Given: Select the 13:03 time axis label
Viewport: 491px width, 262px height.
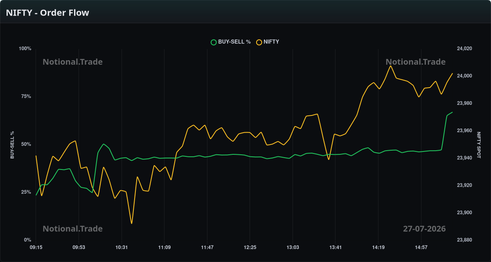Looking at the screenshot, I should (x=293, y=247).
